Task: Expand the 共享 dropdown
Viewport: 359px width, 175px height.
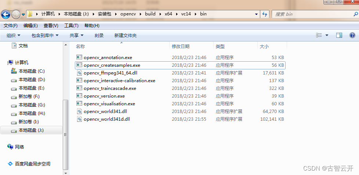Action: pos(76,36)
